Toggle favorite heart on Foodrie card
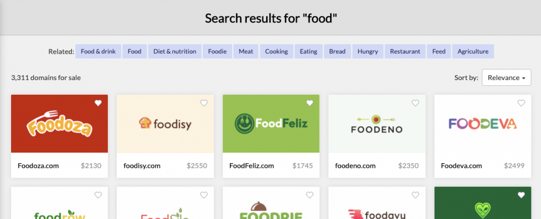The width and height of the screenshot is (541, 219). [310, 195]
